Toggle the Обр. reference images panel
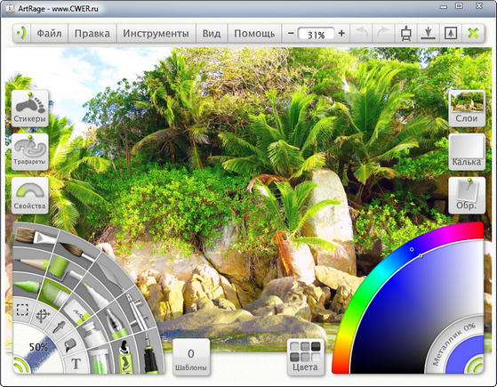Screen dimensions: 497x387 pos(467,195)
